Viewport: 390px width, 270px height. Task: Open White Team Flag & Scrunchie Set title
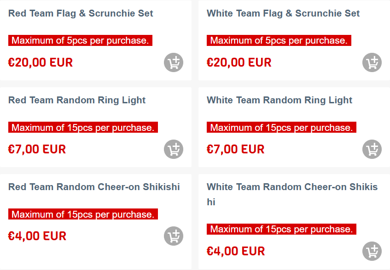pyautogui.click(x=283, y=13)
